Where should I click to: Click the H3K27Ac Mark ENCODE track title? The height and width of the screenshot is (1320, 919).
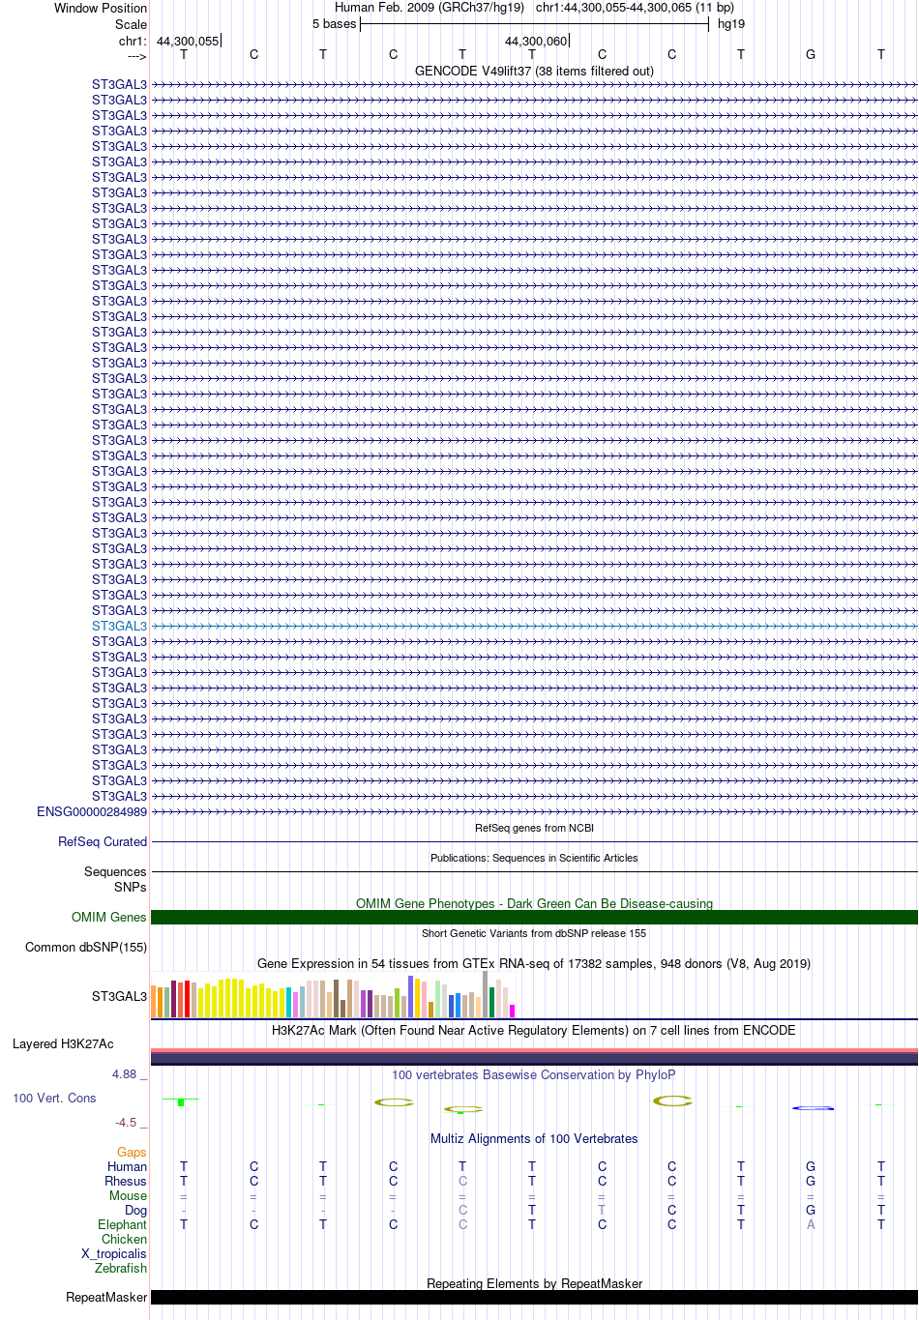point(534,1030)
